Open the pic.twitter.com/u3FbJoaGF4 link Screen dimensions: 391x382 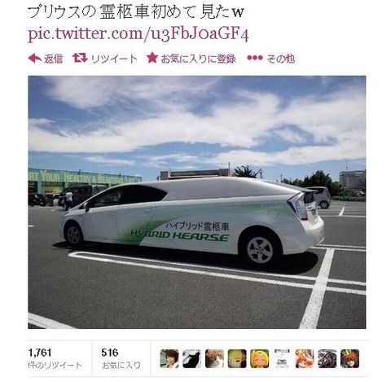pos(138,33)
